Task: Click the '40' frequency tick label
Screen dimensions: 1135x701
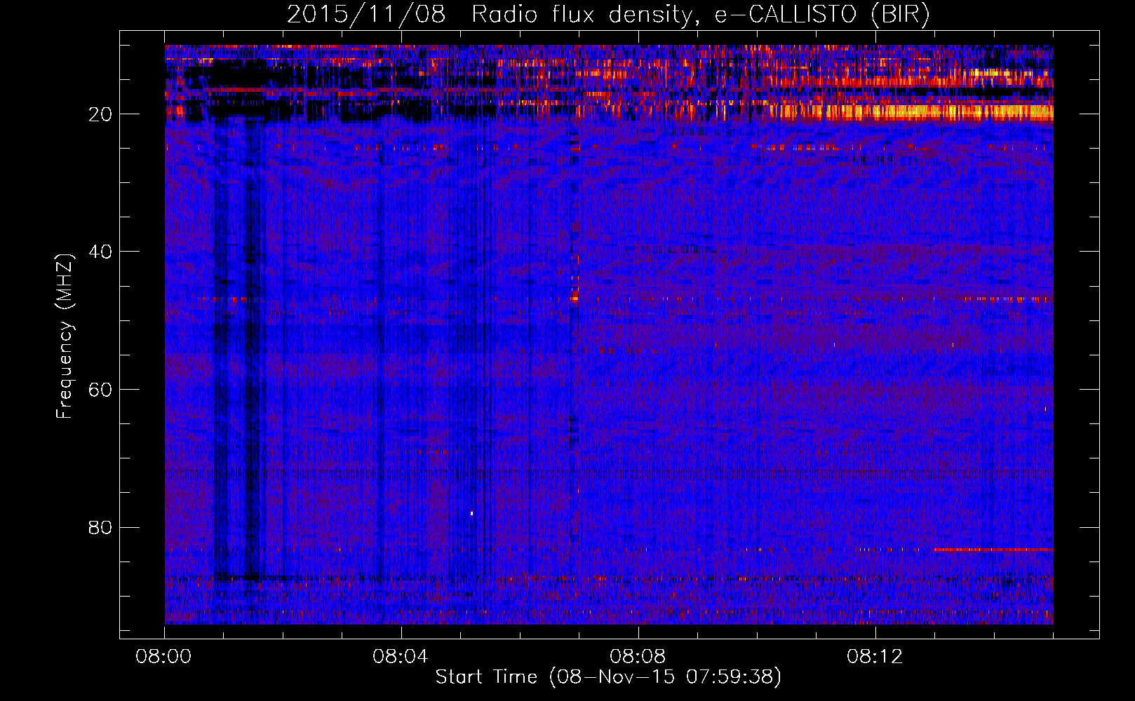Action: pos(100,252)
